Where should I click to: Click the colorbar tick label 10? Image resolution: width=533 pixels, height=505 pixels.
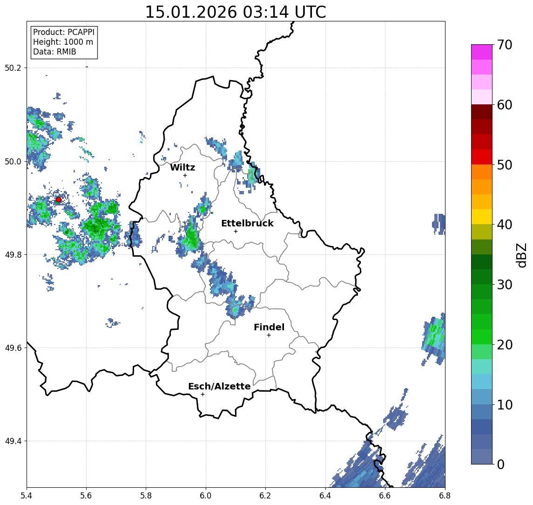coord(505,404)
